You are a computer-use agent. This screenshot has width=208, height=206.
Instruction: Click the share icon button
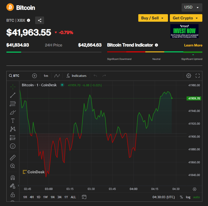point(40,20)
